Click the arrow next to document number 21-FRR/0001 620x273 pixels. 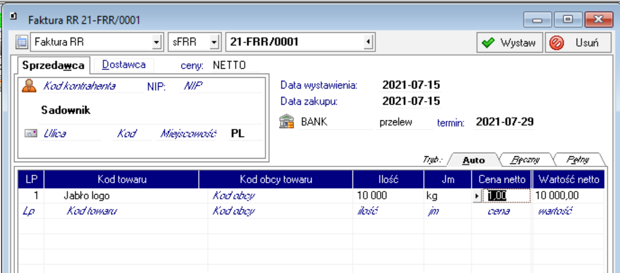point(367,43)
